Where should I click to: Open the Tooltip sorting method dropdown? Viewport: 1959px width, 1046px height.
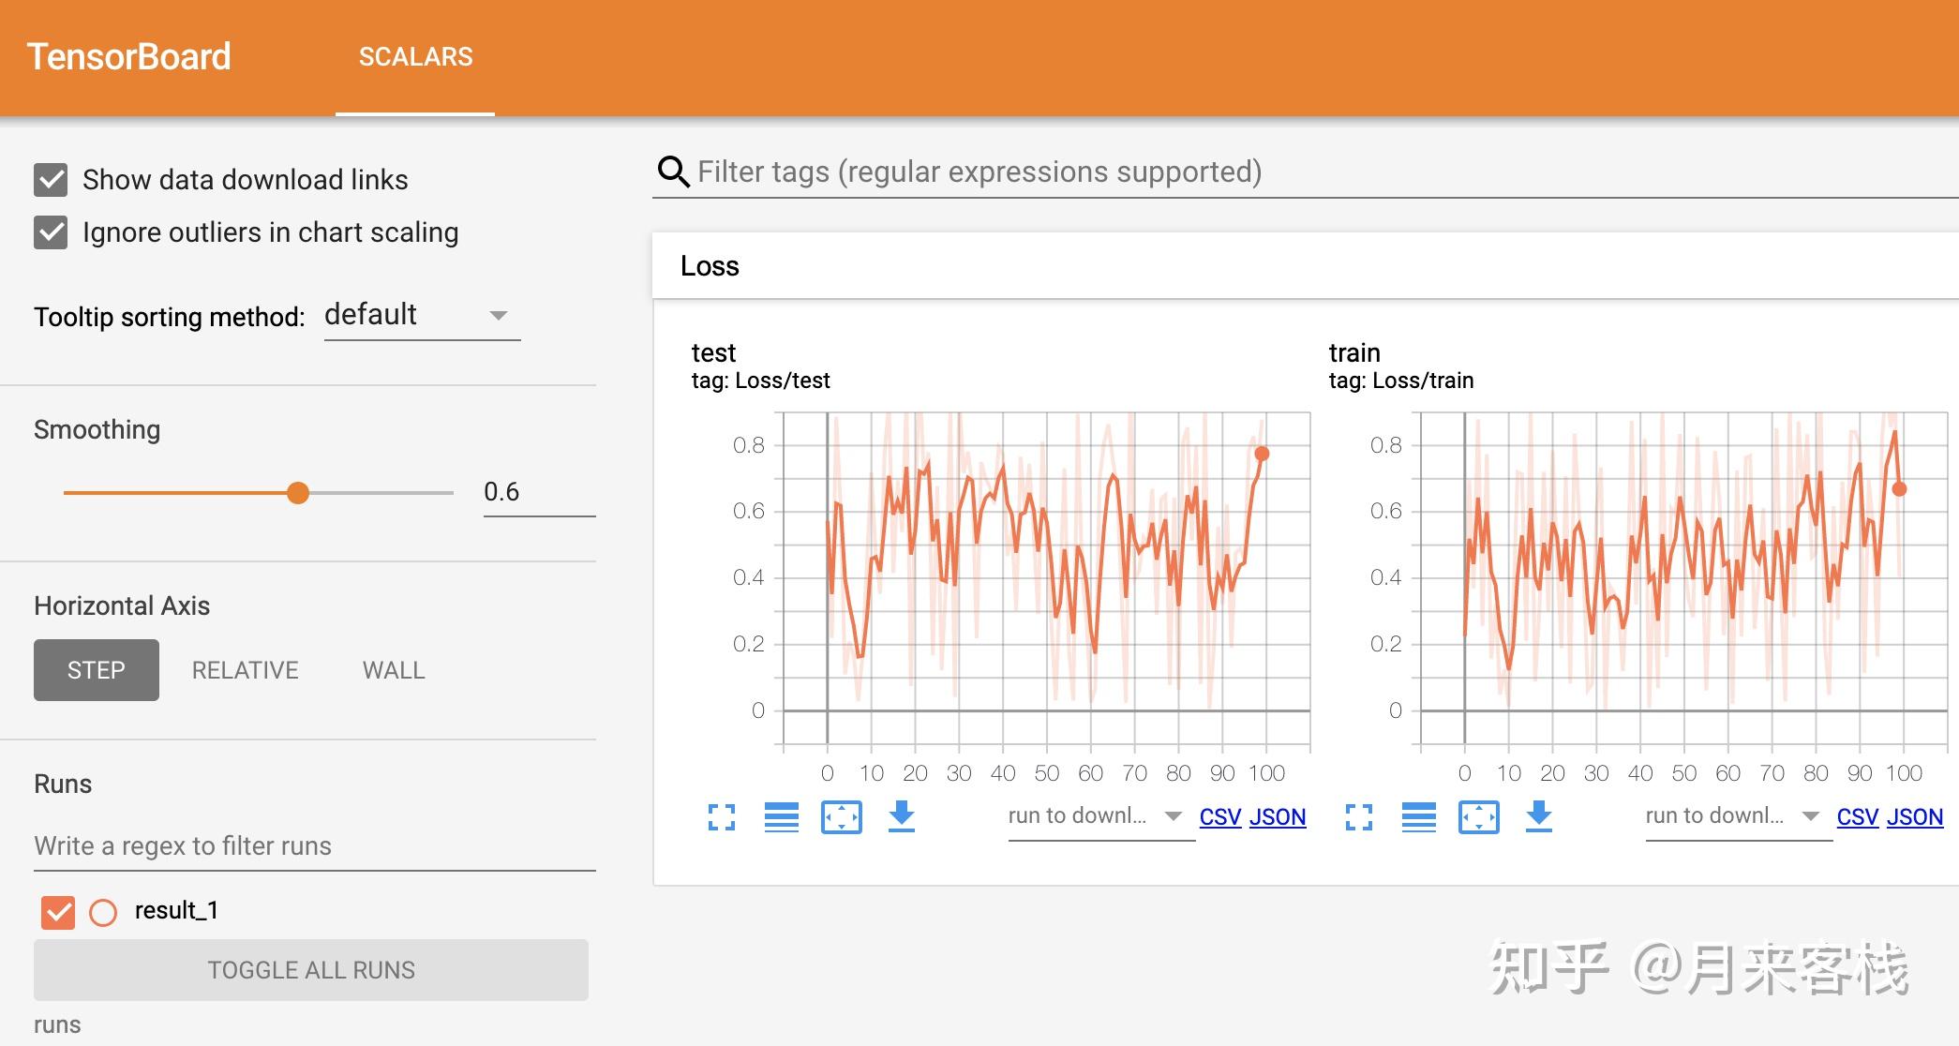pyautogui.click(x=421, y=316)
